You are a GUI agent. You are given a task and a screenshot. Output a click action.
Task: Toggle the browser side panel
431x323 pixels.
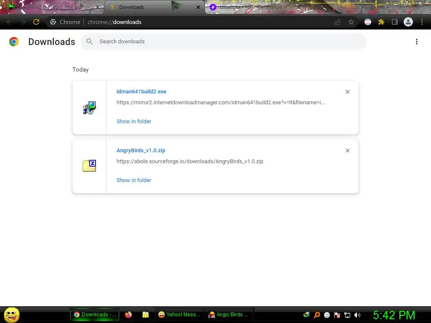[x=395, y=22]
